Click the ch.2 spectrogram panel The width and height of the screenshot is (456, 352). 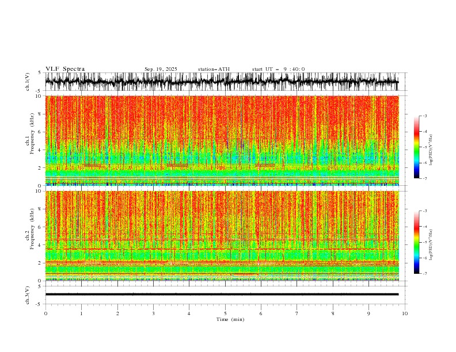(222, 236)
